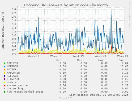Select the NOERROR legend label
Screen dimensions: 132x101
point(12,66)
